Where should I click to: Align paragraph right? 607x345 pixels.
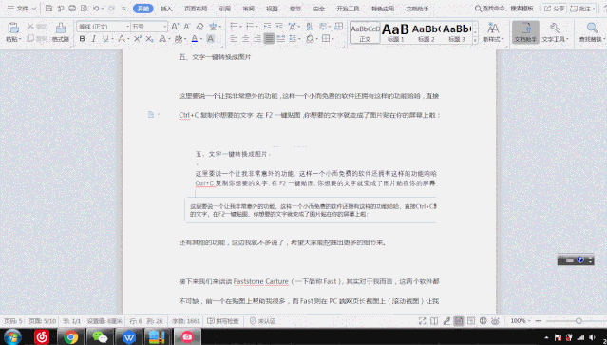click(x=257, y=39)
